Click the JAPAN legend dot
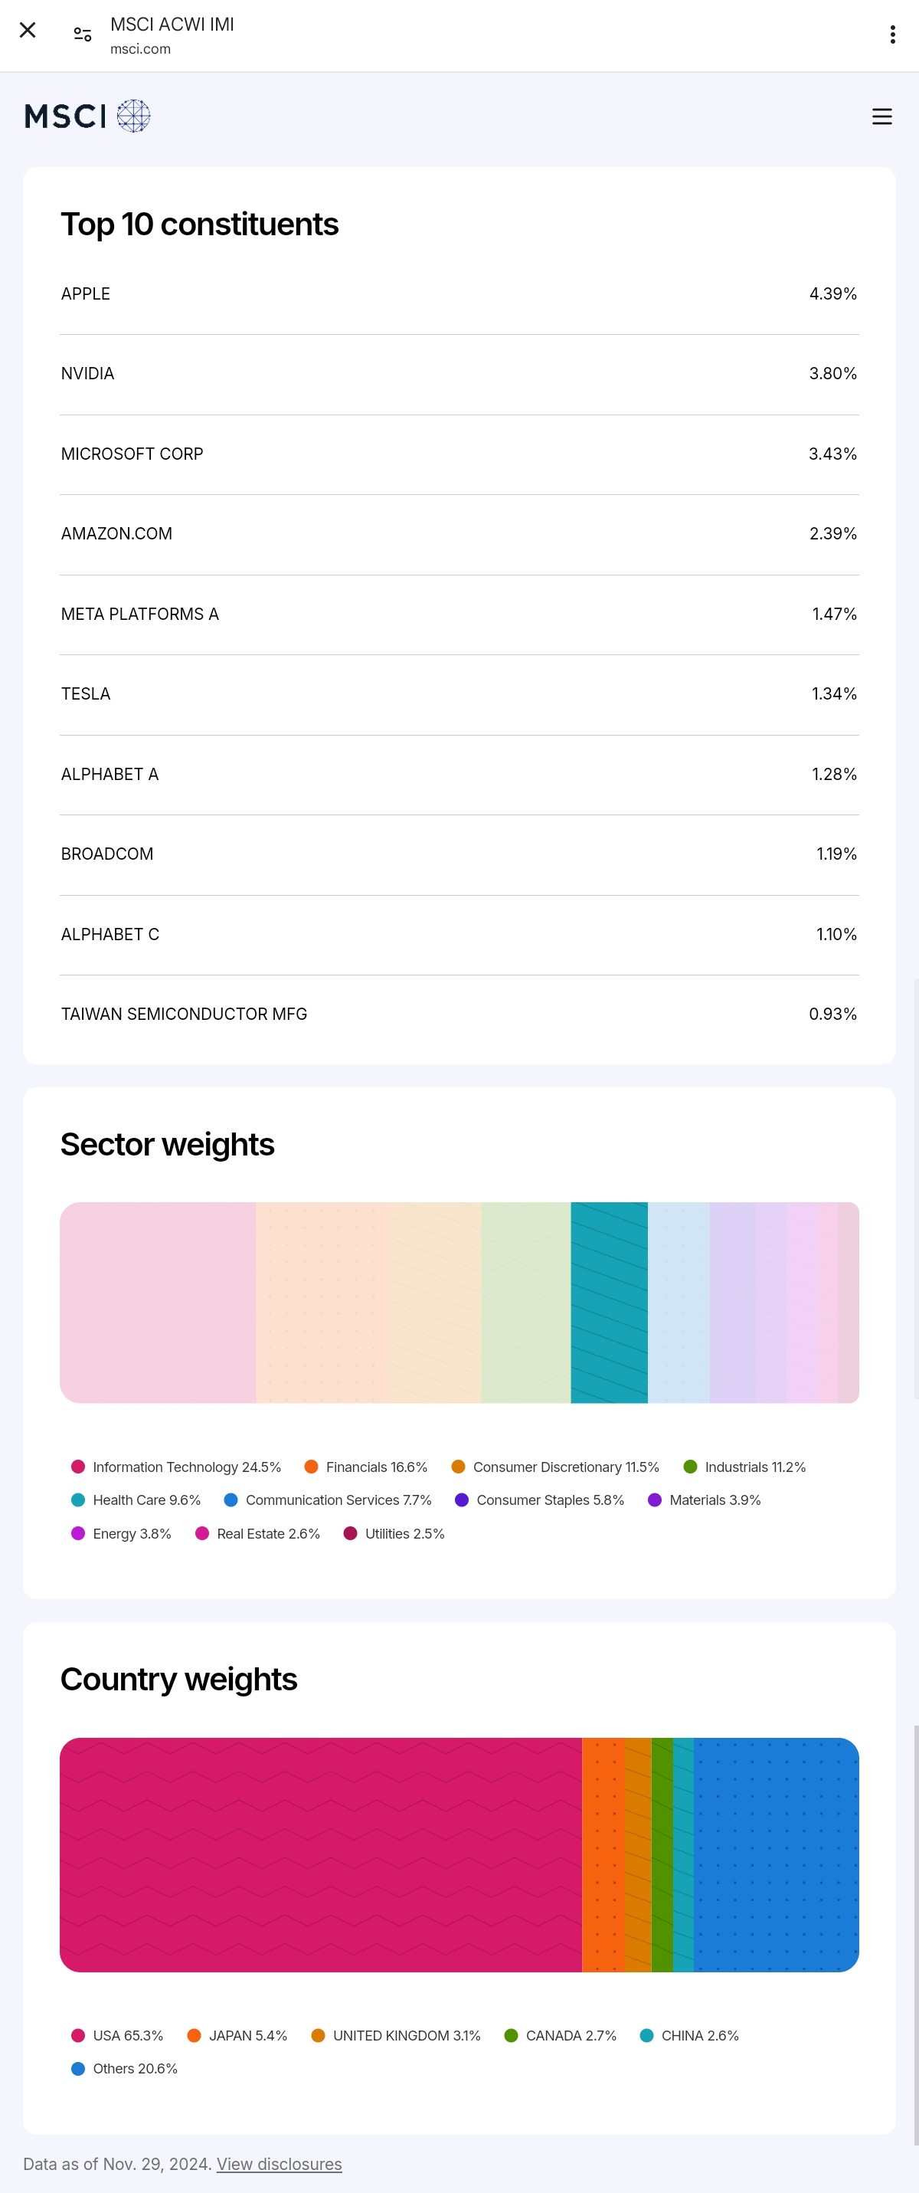The width and height of the screenshot is (919, 2193). click(194, 2035)
